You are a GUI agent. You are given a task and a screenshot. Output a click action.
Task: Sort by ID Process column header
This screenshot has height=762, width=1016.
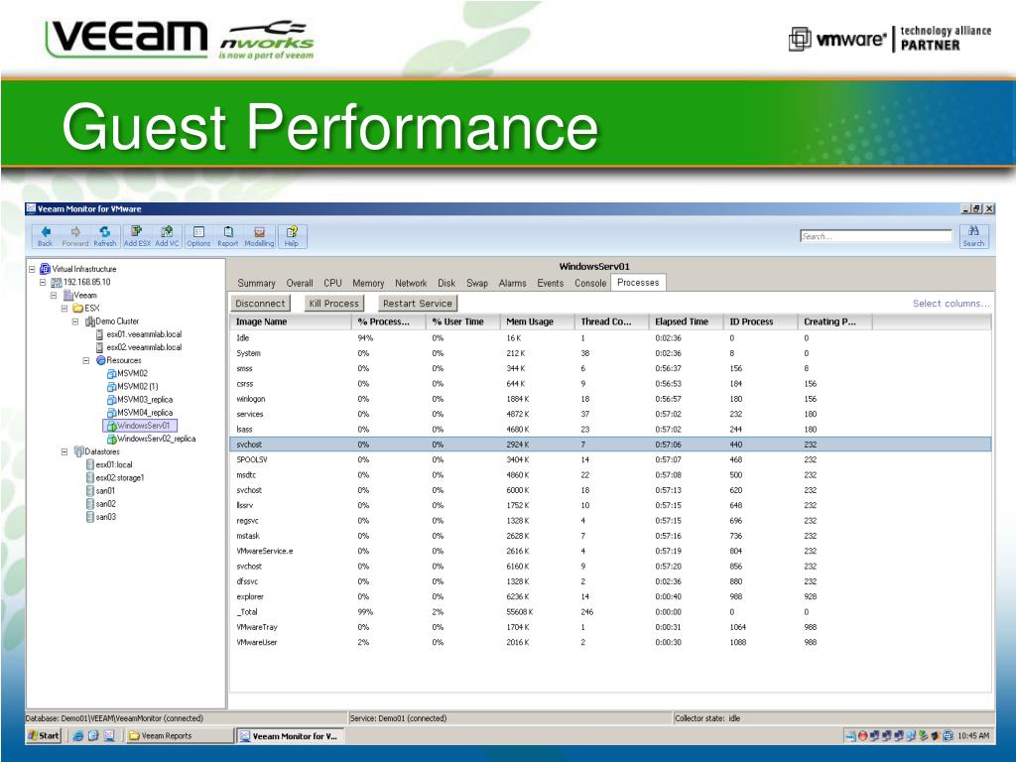click(760, 321)
